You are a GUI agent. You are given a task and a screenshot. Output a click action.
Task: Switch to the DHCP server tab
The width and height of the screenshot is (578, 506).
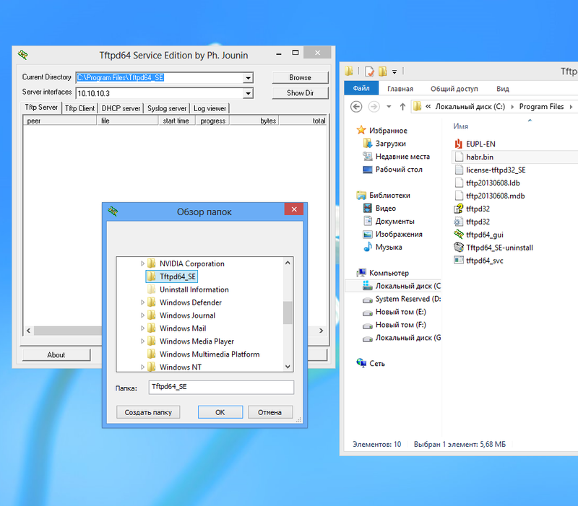tap(121, 108)
